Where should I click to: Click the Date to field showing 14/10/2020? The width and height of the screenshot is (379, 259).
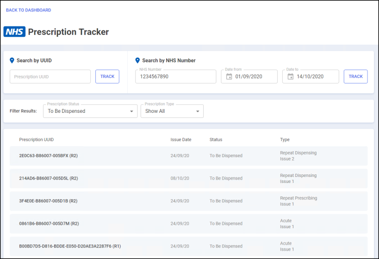(x=316, y=77)
